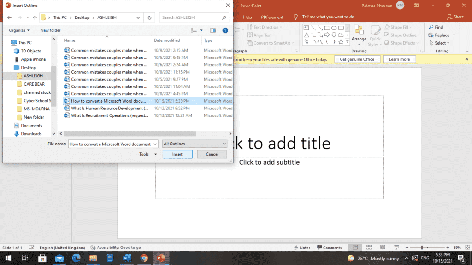Screen dimensions: 472x265
Task: Refresh the ASHLEIGH folder listing
Action: point(149,18)
